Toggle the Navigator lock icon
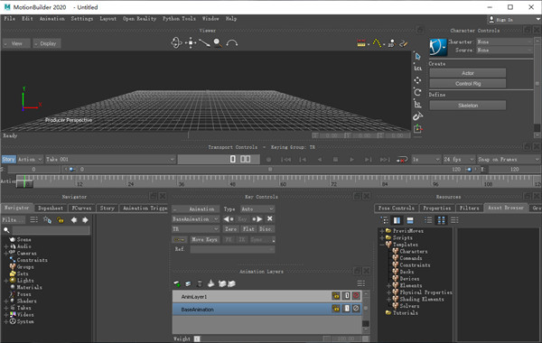 coord(61,220)
